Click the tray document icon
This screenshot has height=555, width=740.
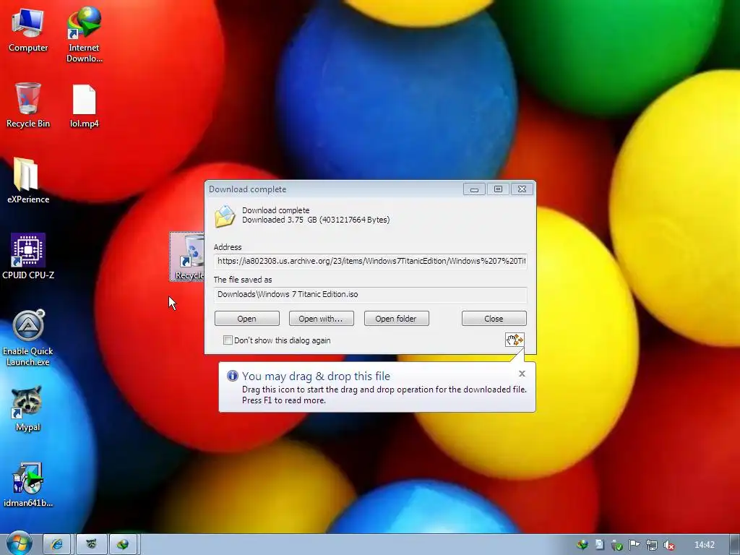(599, 545)
